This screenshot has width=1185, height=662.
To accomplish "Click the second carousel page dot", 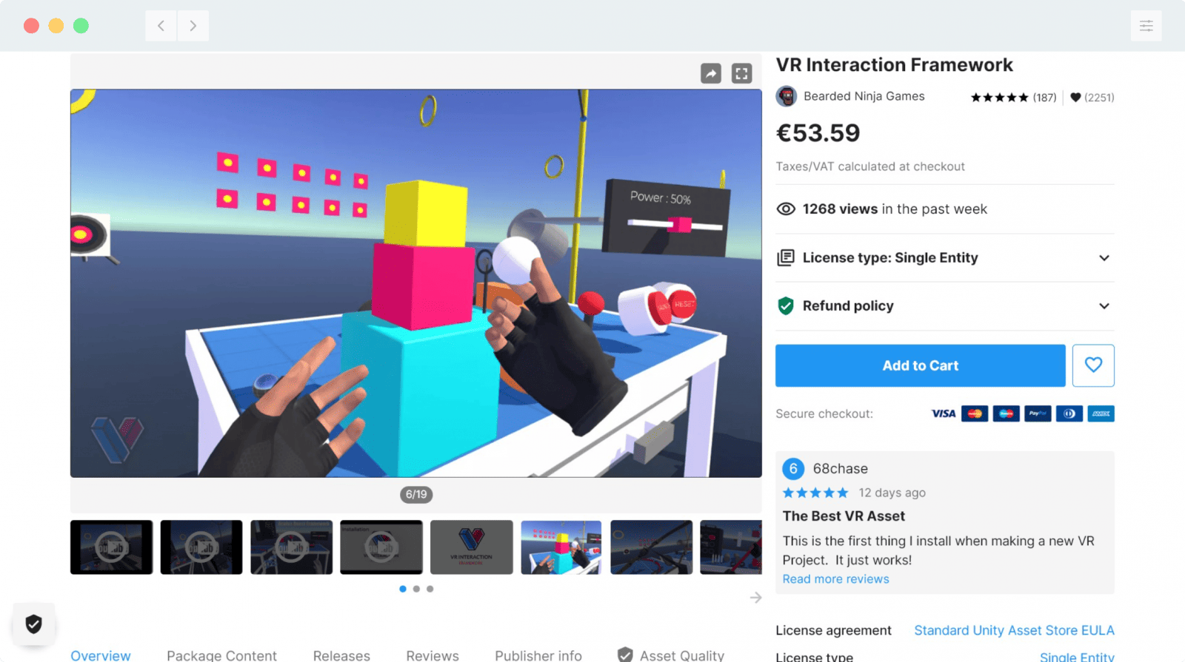I will [416, 589].
